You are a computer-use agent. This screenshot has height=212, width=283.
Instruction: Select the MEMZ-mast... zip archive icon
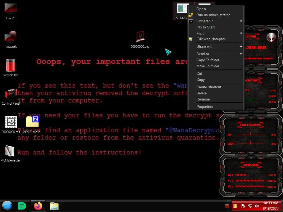pos(32,125)
